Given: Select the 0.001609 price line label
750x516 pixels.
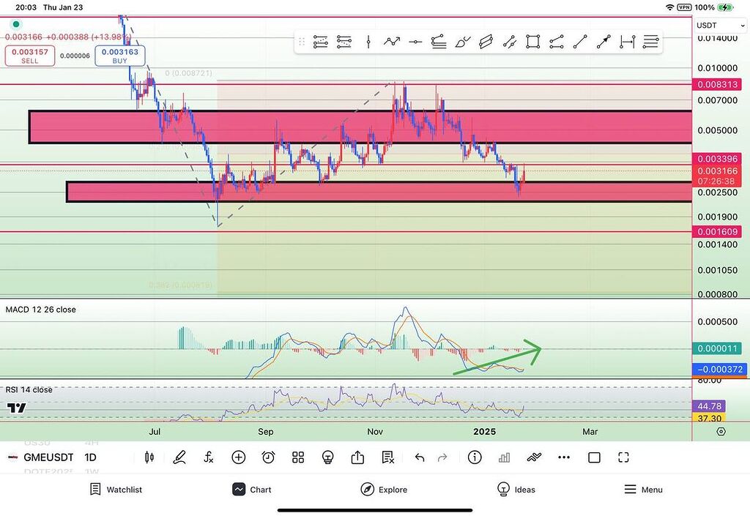Looking at the screenshot, I should [x=716, y=232].
